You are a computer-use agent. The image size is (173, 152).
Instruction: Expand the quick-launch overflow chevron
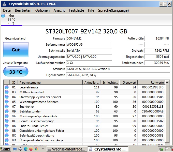point(43,148)
